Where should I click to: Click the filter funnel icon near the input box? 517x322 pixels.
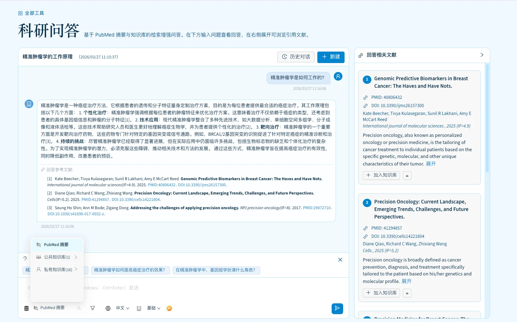point(93,308)
